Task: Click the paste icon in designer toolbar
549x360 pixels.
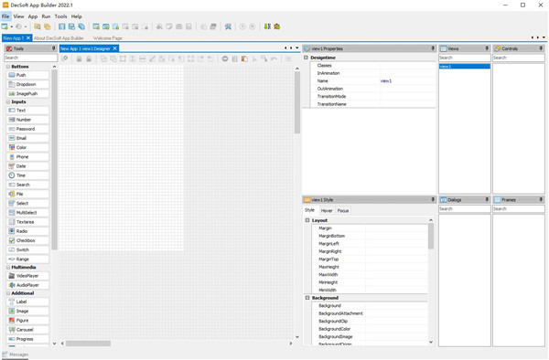Action: tap(244, 58)
